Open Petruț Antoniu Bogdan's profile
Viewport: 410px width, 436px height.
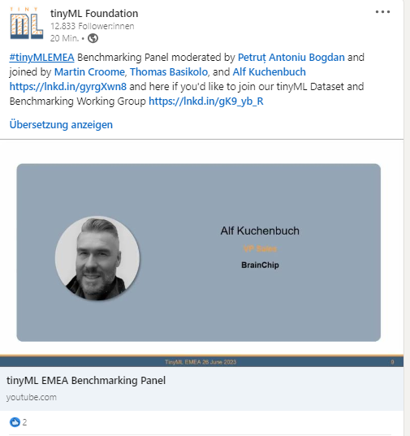[x=291, y=58]
